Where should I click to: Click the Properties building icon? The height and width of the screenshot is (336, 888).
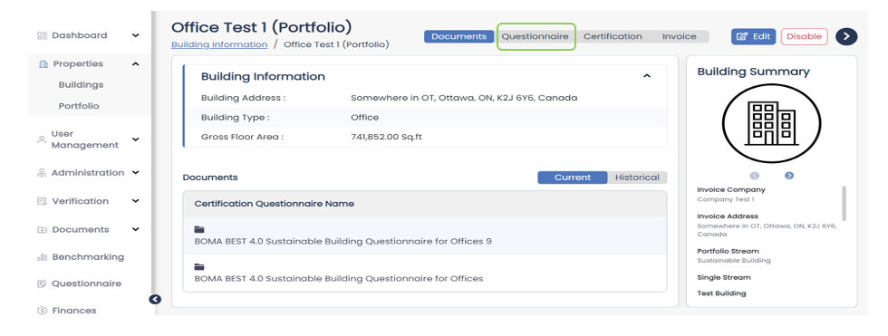tap(43, 64)
